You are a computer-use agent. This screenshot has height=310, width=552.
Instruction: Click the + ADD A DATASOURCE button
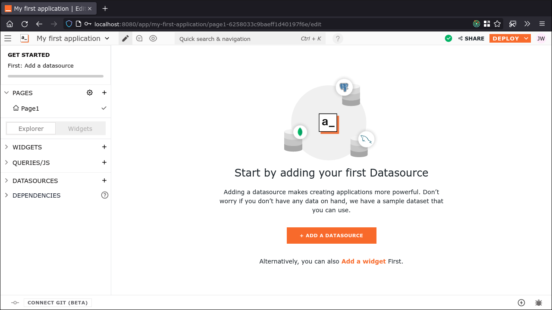pyautogui.click(x=332, y=236)
